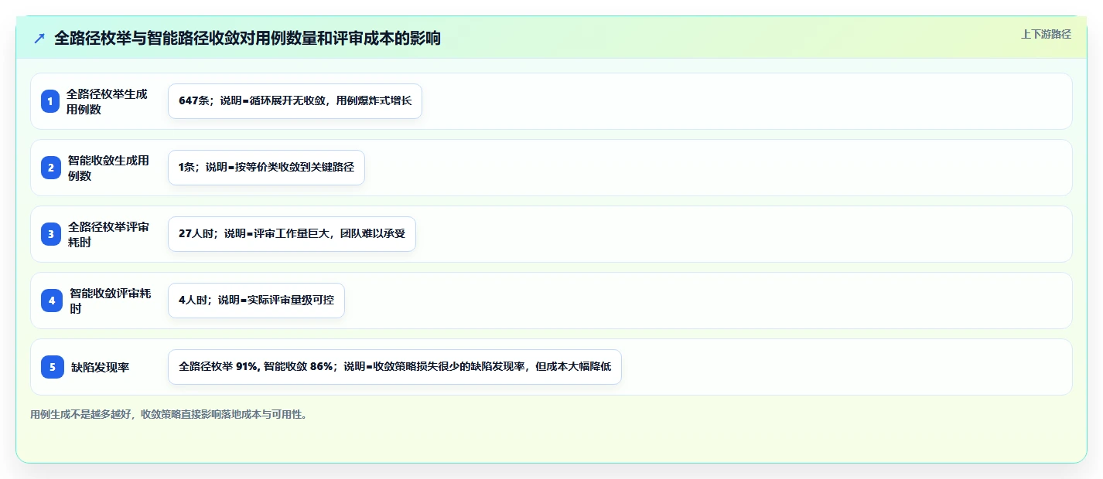Click the 上下游路径 label at top right

pos(1046,34)
